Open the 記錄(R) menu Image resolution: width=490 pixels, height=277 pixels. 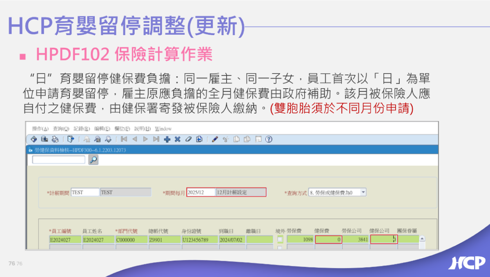(82, 129)
